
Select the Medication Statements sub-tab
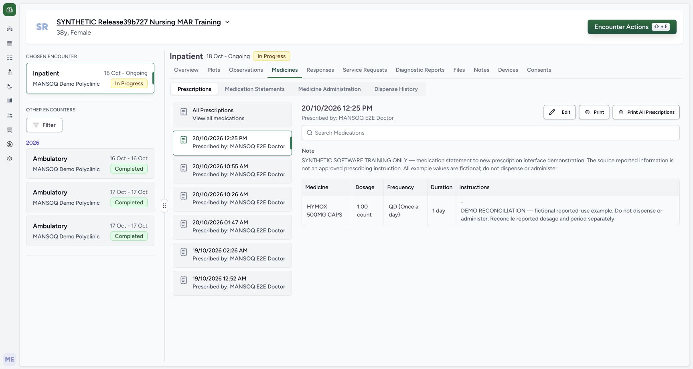point(255,89)
